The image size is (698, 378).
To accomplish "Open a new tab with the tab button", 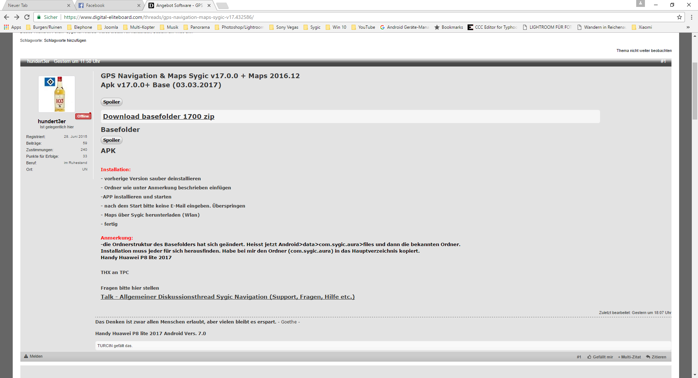I will pos(222,5).
